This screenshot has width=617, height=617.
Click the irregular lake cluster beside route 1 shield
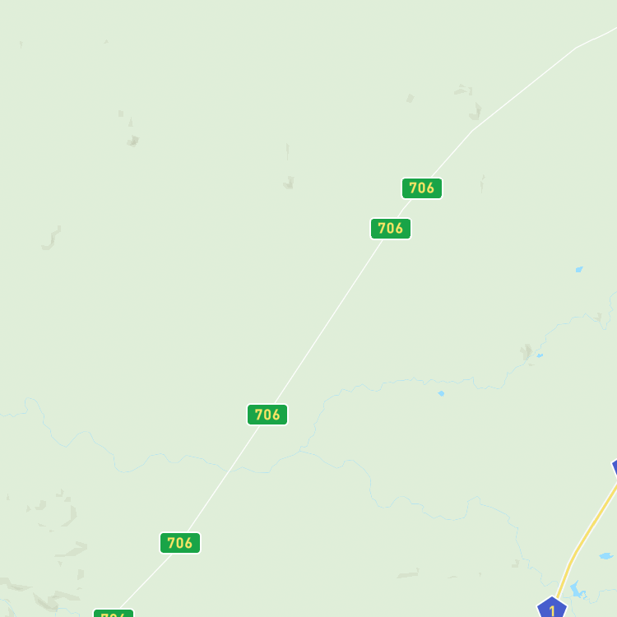[578, 590]
